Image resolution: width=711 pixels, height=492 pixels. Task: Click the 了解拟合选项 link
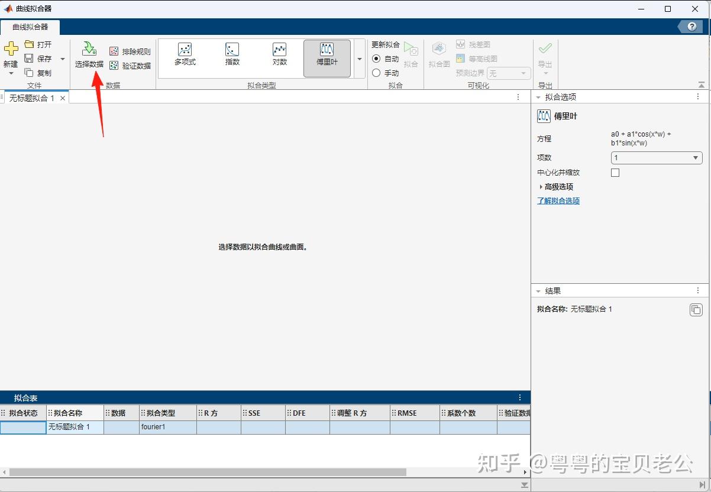point(558,200)
